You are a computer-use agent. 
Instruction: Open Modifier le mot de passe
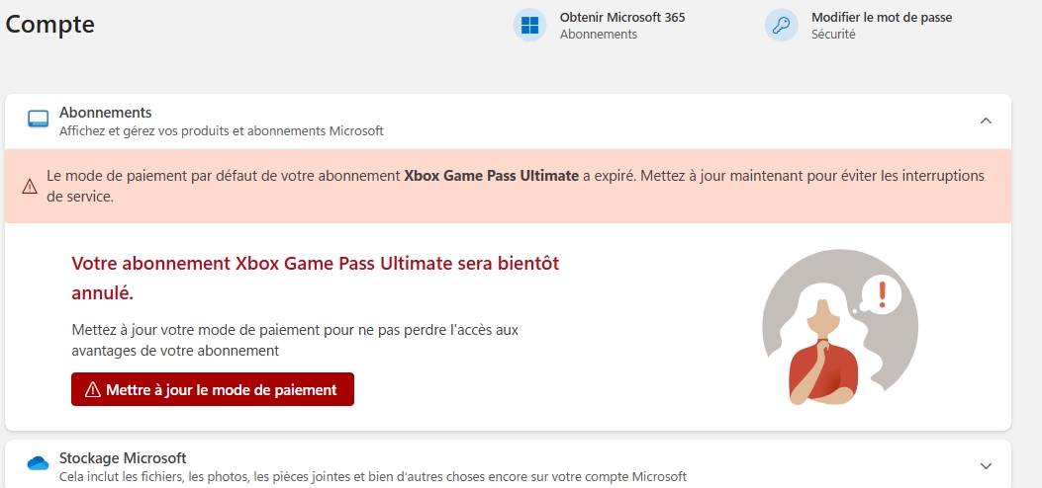coord(881,18)
